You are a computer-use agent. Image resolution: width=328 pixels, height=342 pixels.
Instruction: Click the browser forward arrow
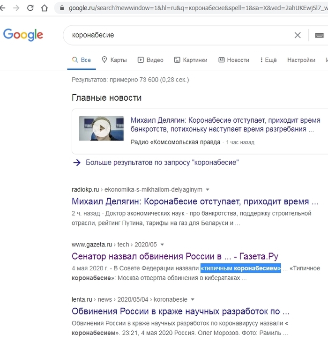[17, 8]
